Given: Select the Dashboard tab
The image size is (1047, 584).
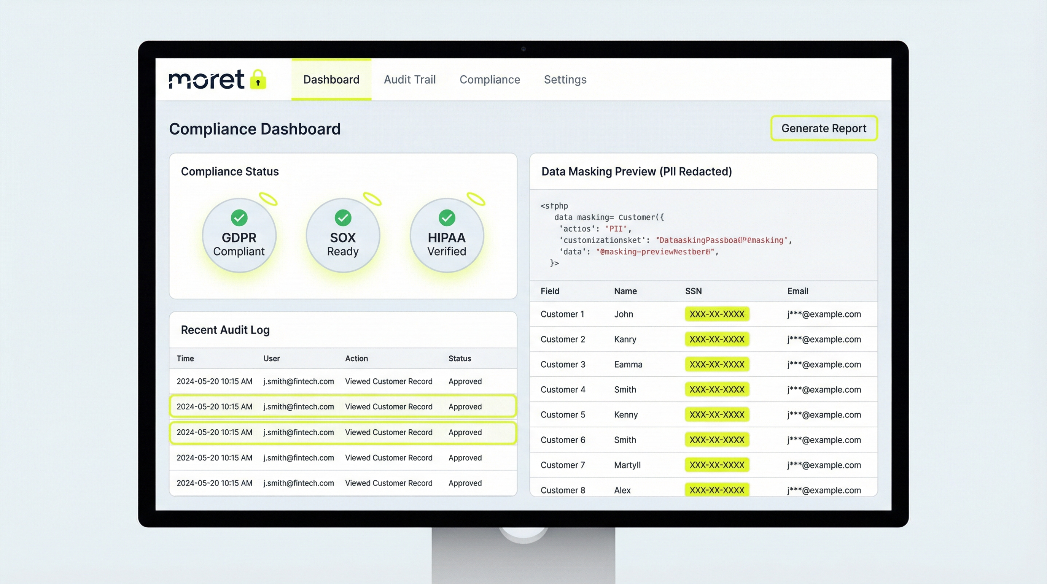Looking at the screenshot, I should 331,79.
